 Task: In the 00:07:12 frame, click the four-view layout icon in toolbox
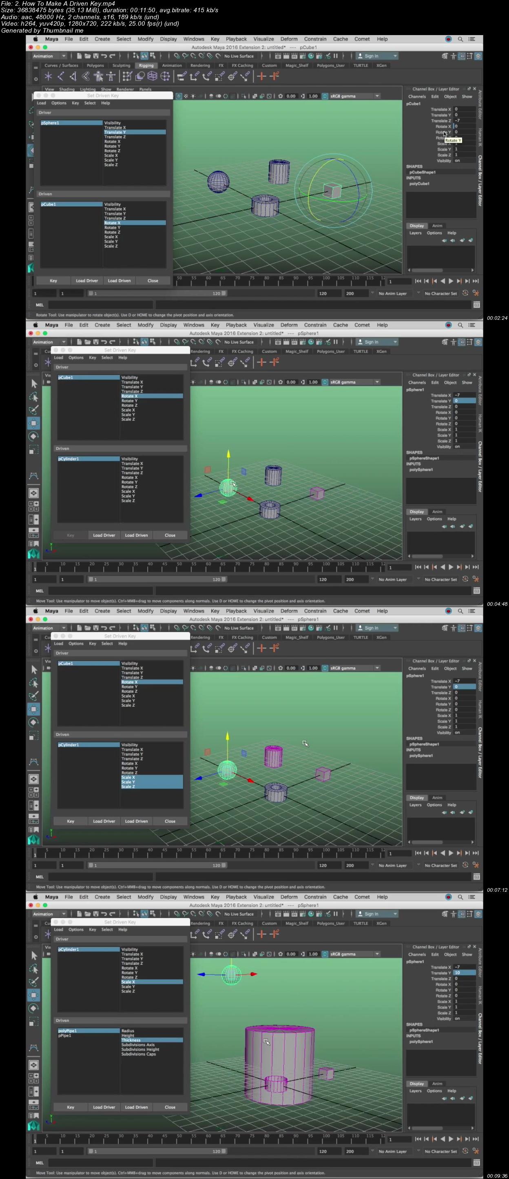coord(34,792)
